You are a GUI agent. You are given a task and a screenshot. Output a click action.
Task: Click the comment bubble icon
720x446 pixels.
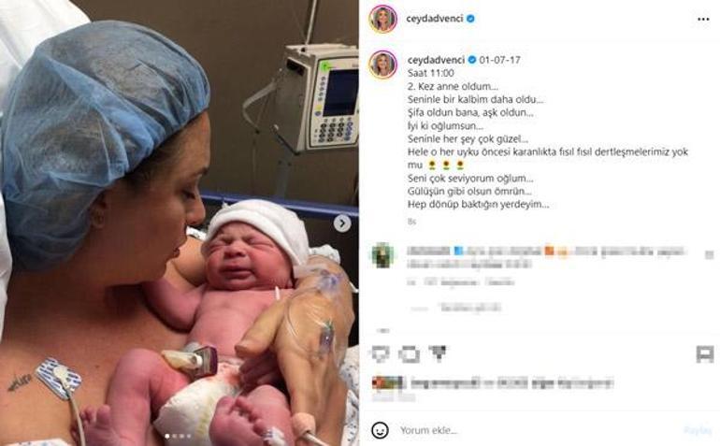(x=410, y=353)
